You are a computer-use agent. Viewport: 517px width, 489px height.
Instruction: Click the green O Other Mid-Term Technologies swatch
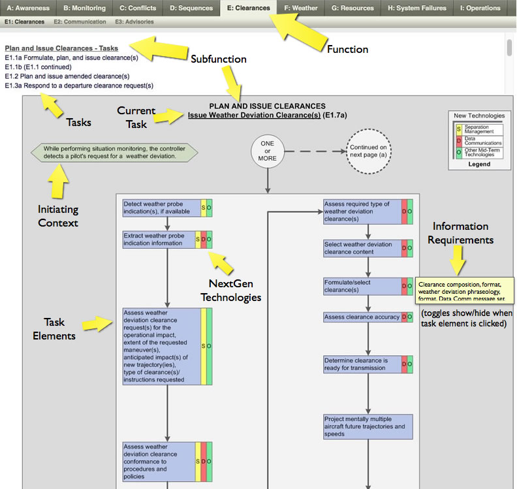click(459, 153)
